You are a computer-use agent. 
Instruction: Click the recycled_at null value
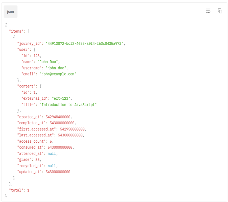[52, 166]
